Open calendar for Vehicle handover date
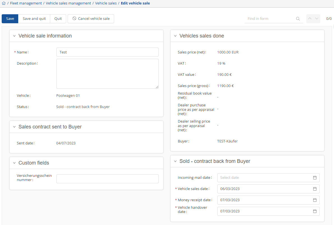The image size is (334, 225). pyautogui.click(x=315, y=211)
